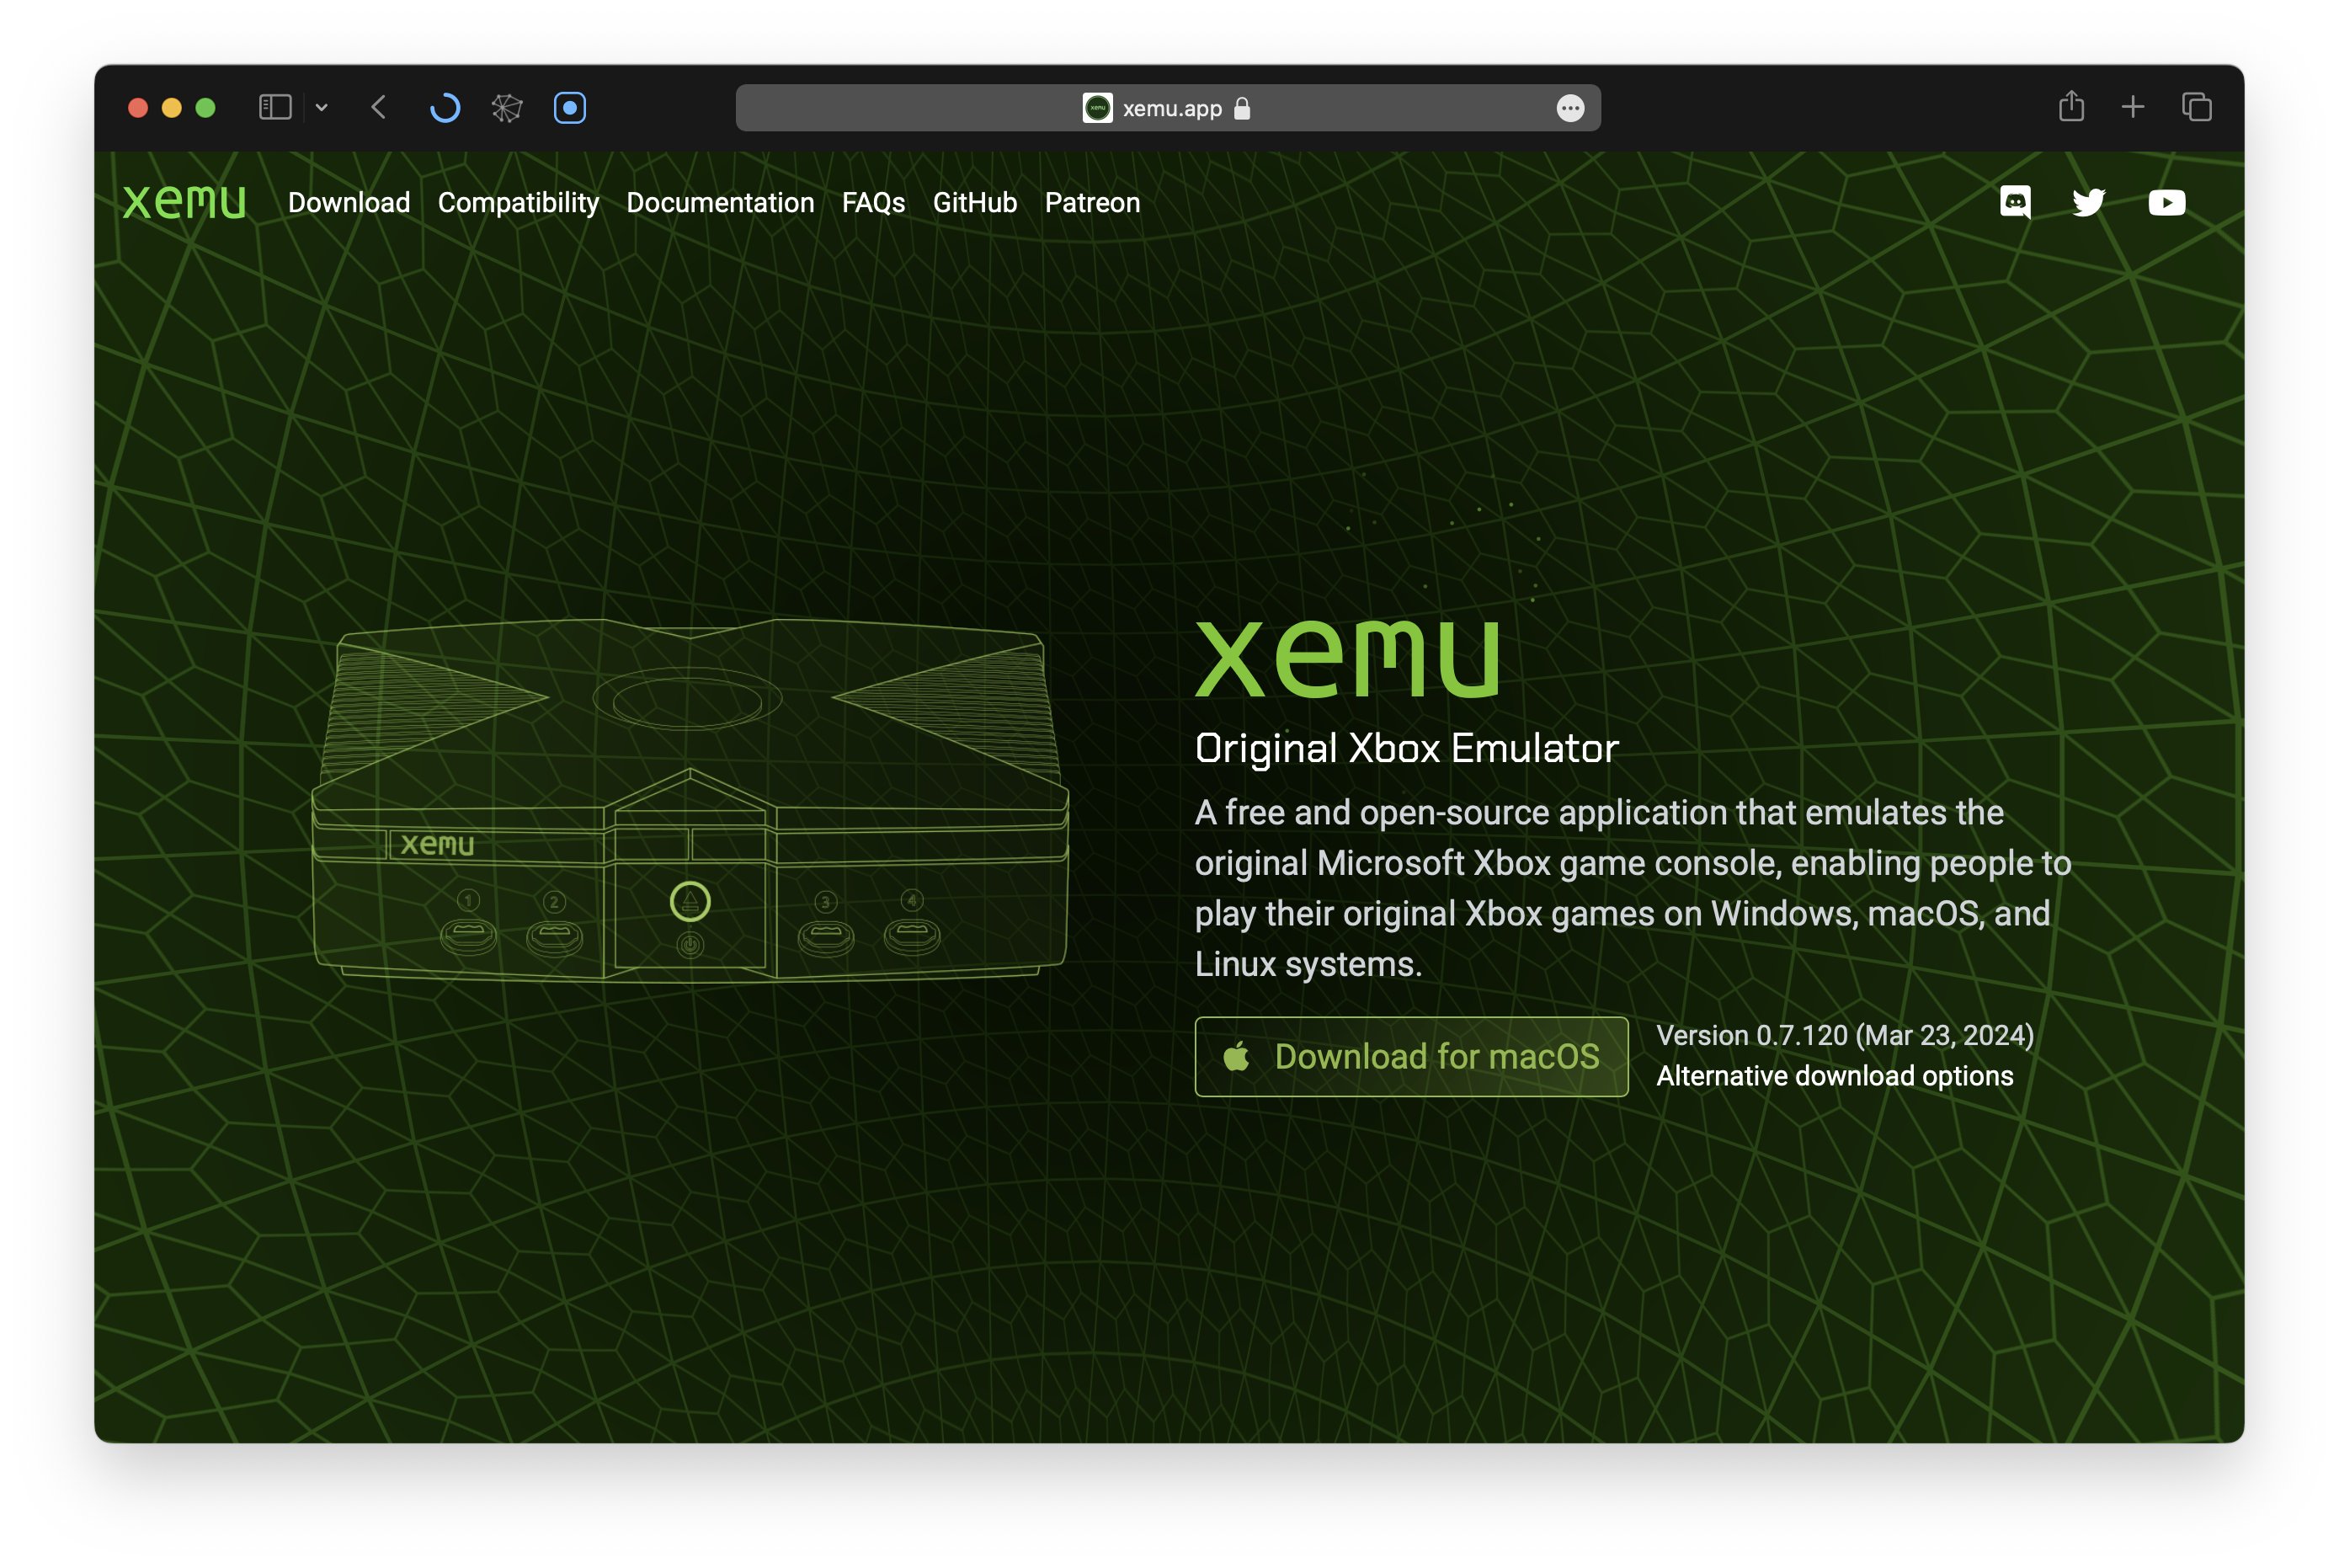Open the GitHub link in the navbar

pos(975,202)
